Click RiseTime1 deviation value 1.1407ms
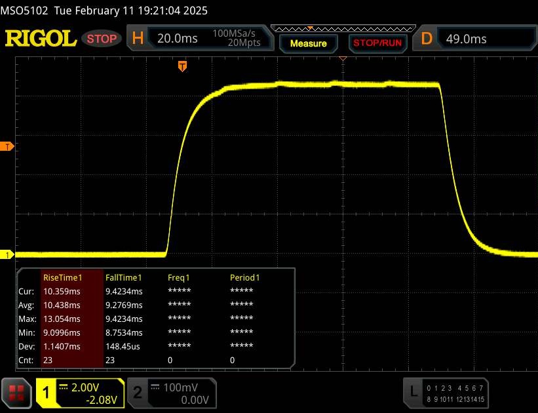 tap(62, 346)
